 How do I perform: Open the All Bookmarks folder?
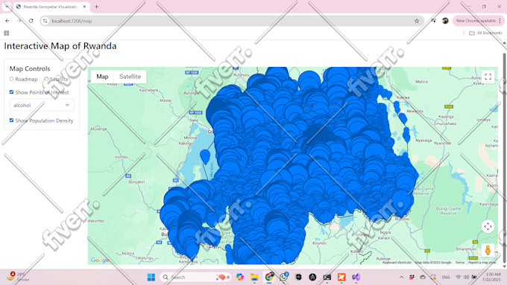click(x=485, y=33)
